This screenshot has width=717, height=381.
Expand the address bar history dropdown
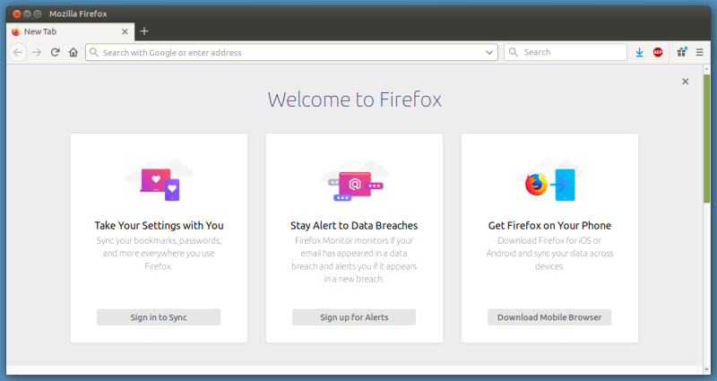click(488, 52)
